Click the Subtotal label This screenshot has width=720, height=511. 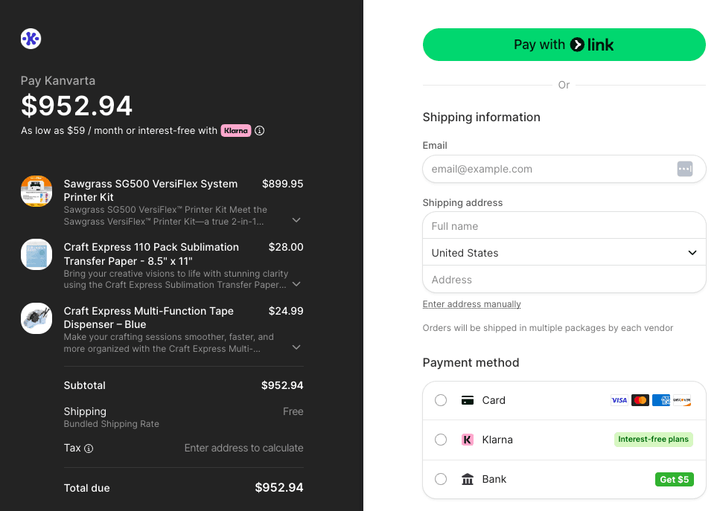pos(84,386)
